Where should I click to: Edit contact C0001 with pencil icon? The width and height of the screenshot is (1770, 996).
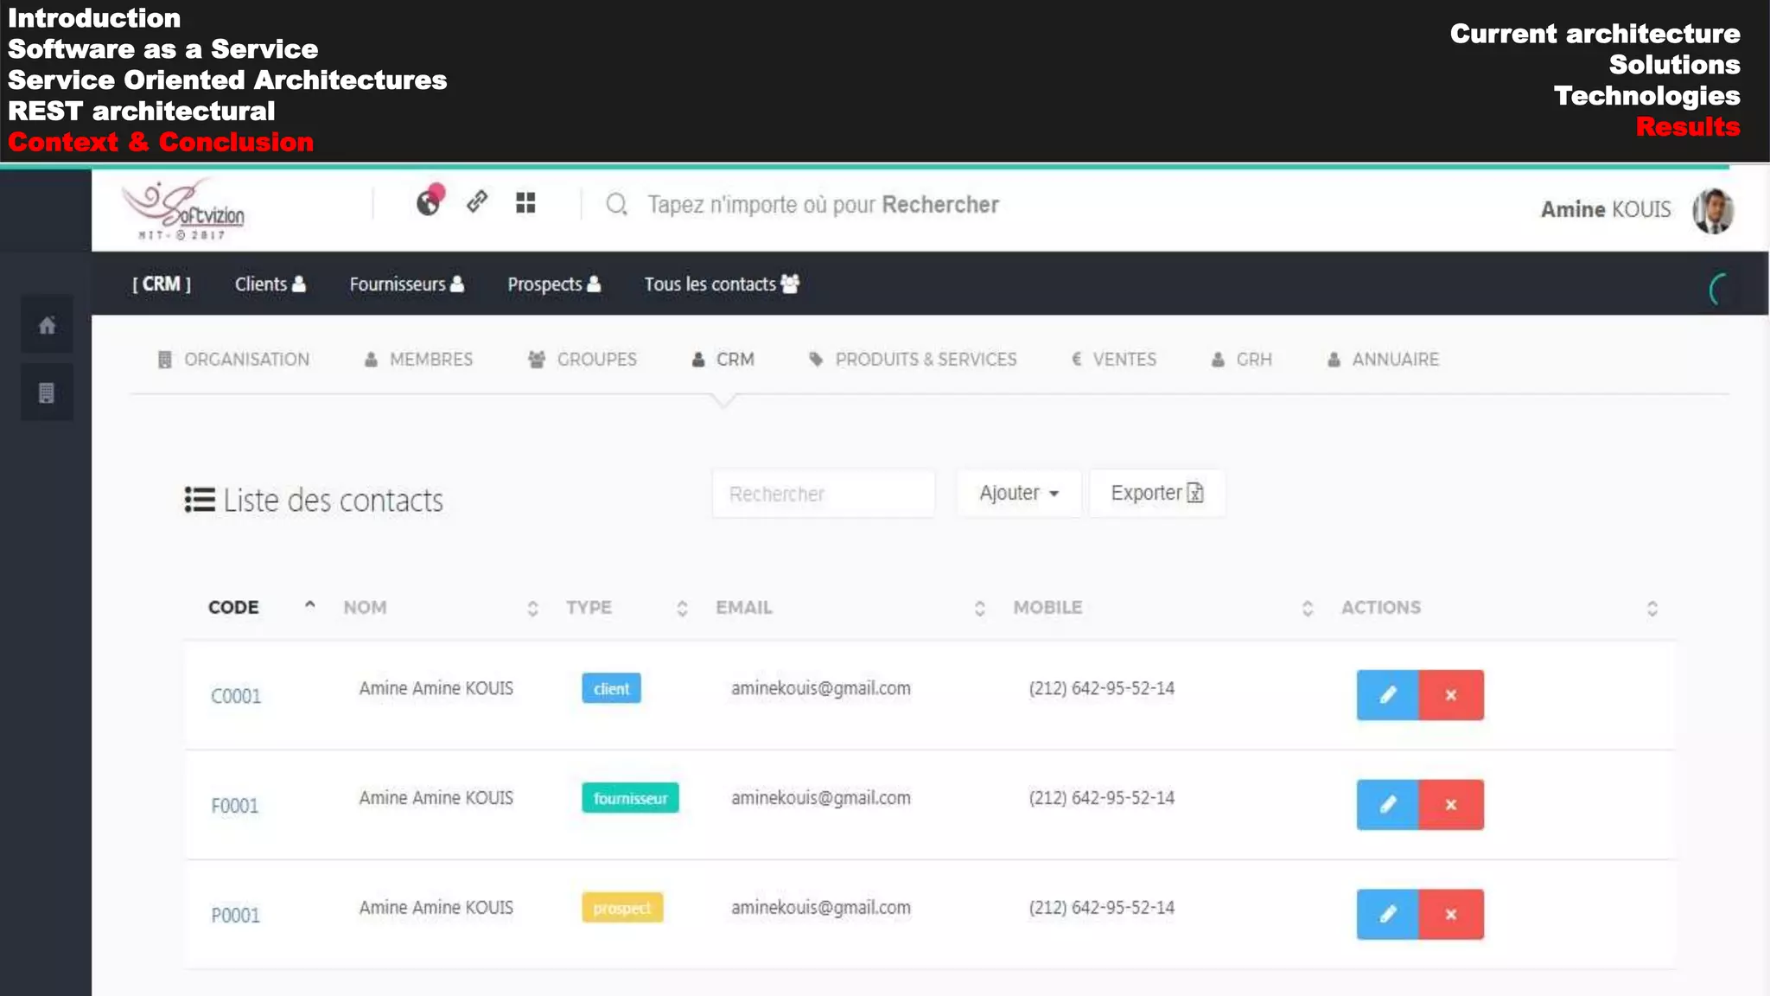point(1387,695)
